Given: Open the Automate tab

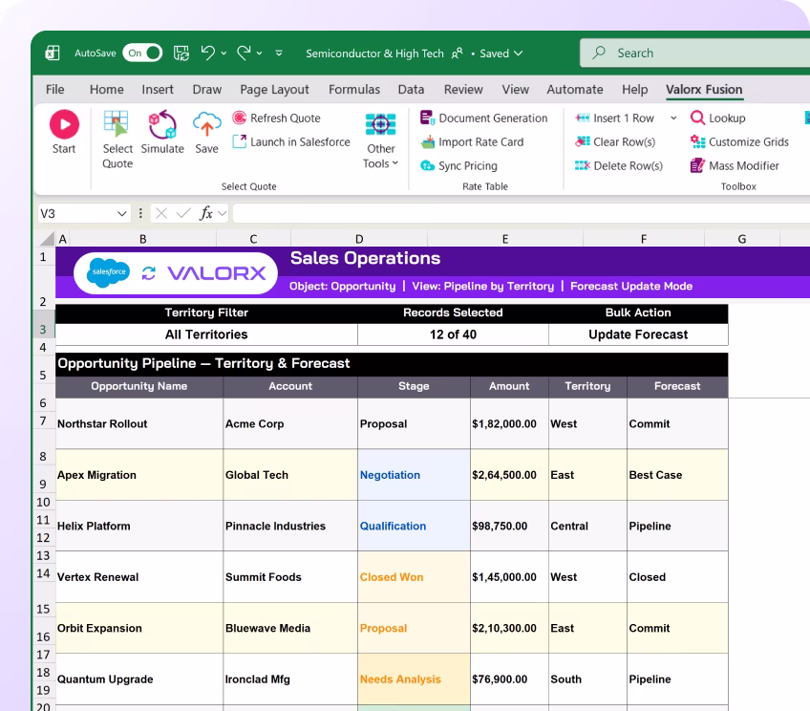Looking at the screenshot, I should [575, 90].
